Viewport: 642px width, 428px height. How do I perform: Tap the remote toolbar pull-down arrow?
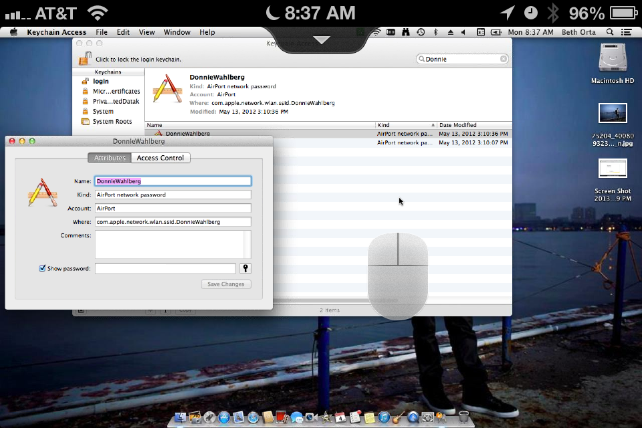322,39
